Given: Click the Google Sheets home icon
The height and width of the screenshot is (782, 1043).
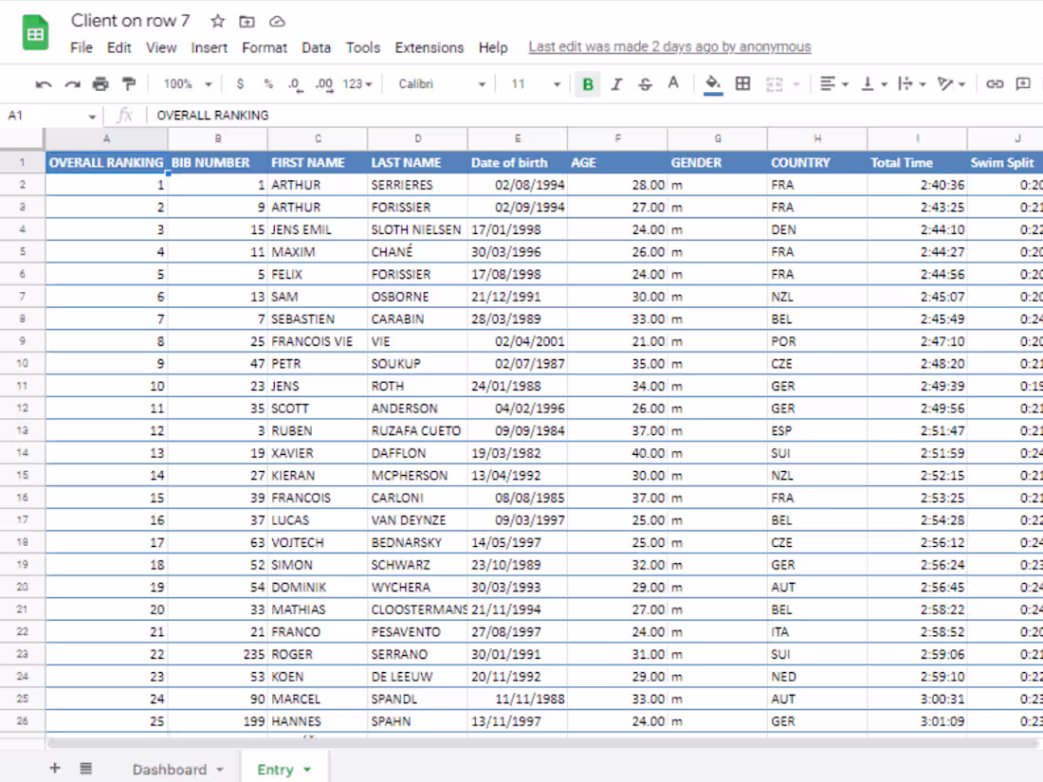Looking at the screenshot, I should pyautogui.click(x=35, y=32).
